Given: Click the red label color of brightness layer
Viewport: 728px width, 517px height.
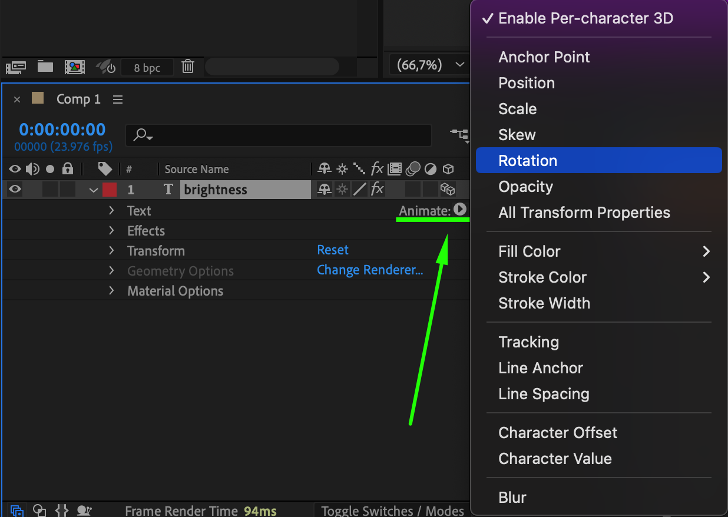Looking at the screenshot, I should [109, 190].
